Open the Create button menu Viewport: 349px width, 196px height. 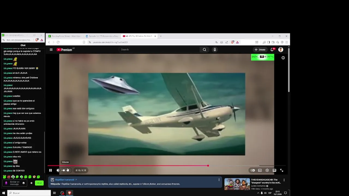point(260,50)
